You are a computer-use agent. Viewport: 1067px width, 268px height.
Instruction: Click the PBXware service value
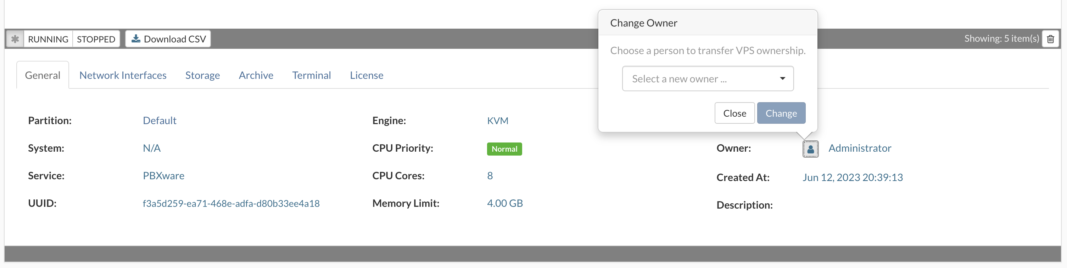click(x=163, y=175)
